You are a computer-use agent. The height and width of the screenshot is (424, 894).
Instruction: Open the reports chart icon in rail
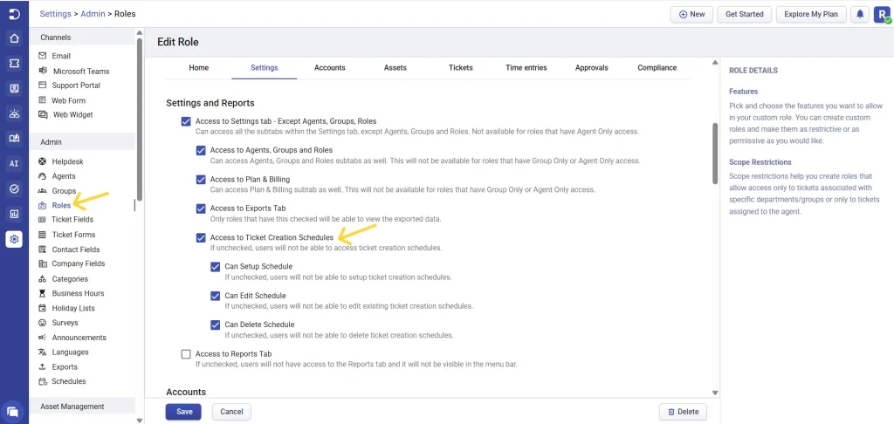(x=14, y=214)
